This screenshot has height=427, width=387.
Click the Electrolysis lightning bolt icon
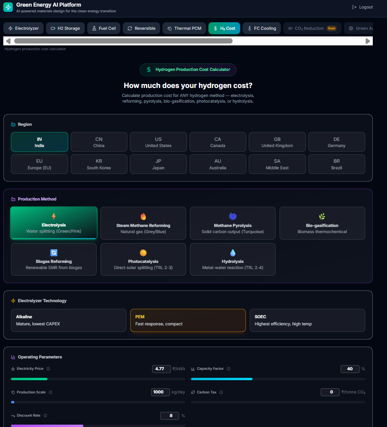pyautogui.click(x=54, y=216)
